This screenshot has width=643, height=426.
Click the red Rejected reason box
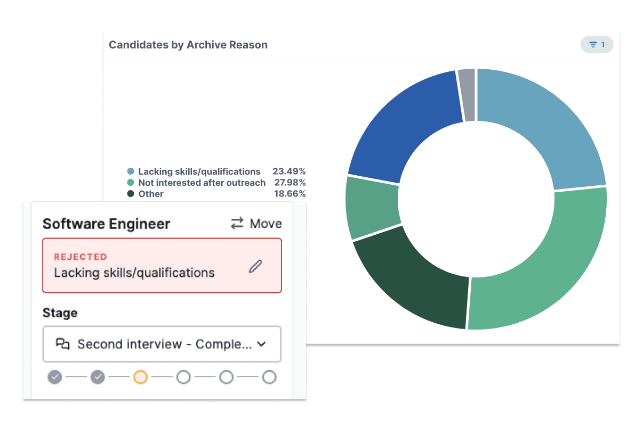[x=149, y=266]
